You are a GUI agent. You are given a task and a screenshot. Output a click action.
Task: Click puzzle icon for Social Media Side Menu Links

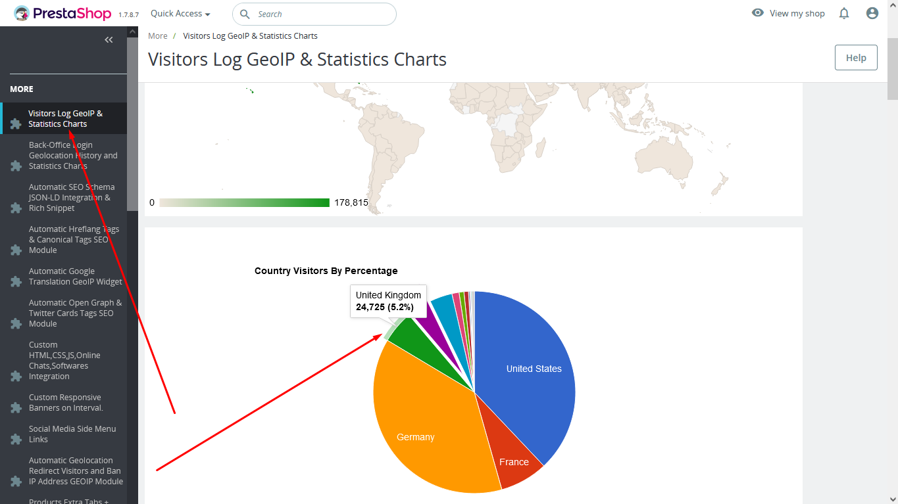point(16,439)
